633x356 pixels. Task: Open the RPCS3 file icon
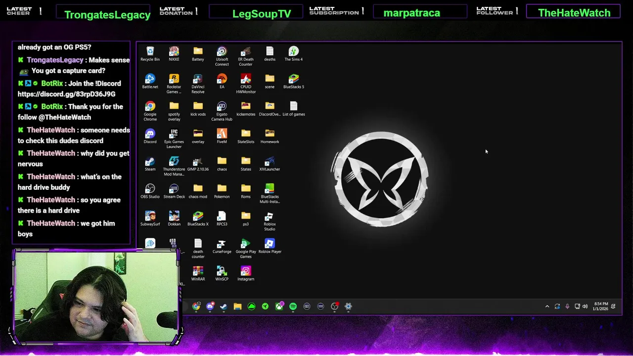pos(222,219)
